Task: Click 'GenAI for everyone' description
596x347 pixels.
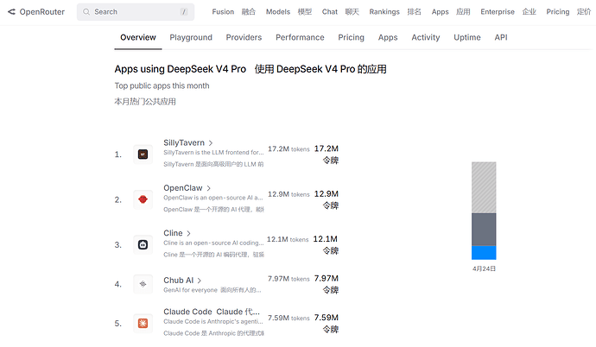Action: click(x=190, y=290)
